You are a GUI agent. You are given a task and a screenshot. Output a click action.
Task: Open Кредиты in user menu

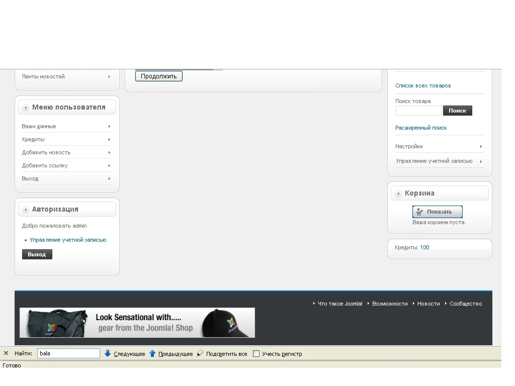click(x=33, y=140)
